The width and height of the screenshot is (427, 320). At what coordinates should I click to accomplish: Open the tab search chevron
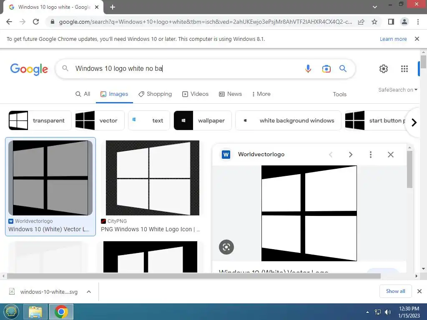coord(375,7)
